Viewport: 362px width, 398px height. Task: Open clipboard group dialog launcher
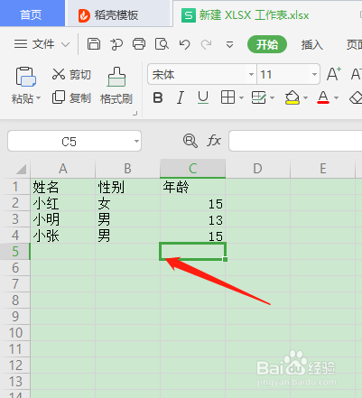(x=135, y=113)
